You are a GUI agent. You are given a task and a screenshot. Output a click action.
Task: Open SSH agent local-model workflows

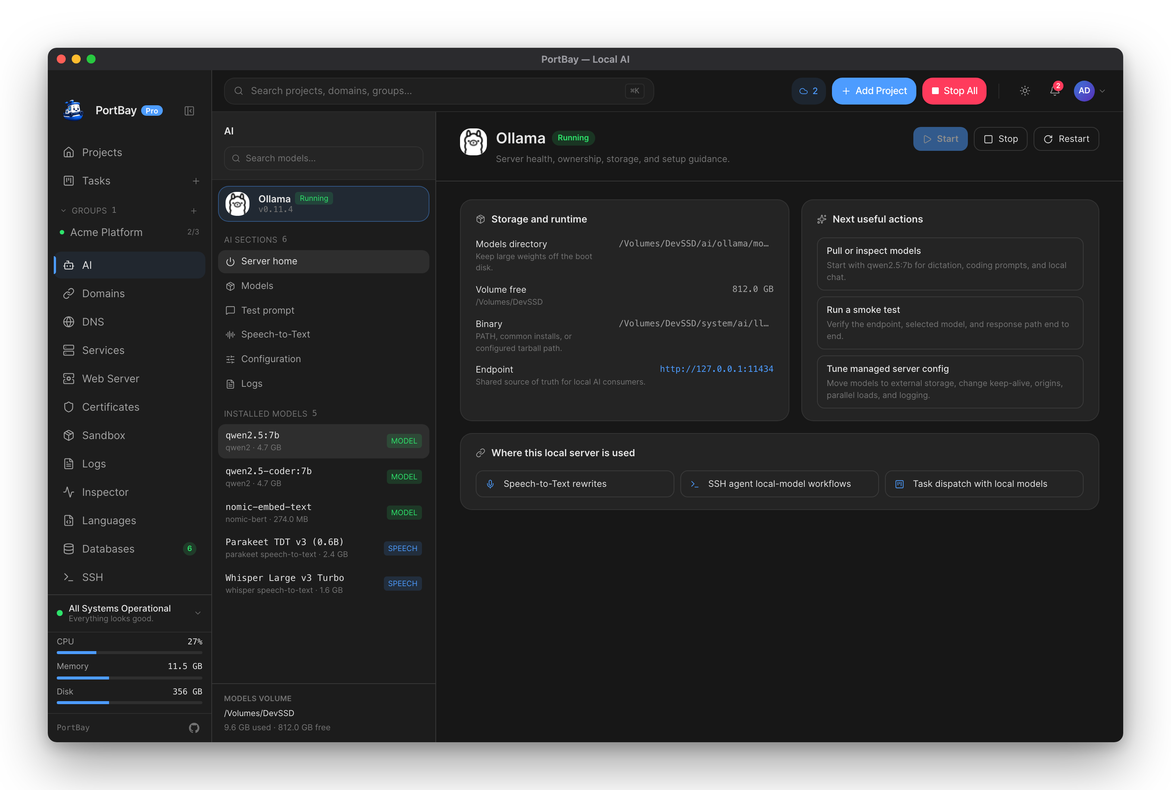779,484
